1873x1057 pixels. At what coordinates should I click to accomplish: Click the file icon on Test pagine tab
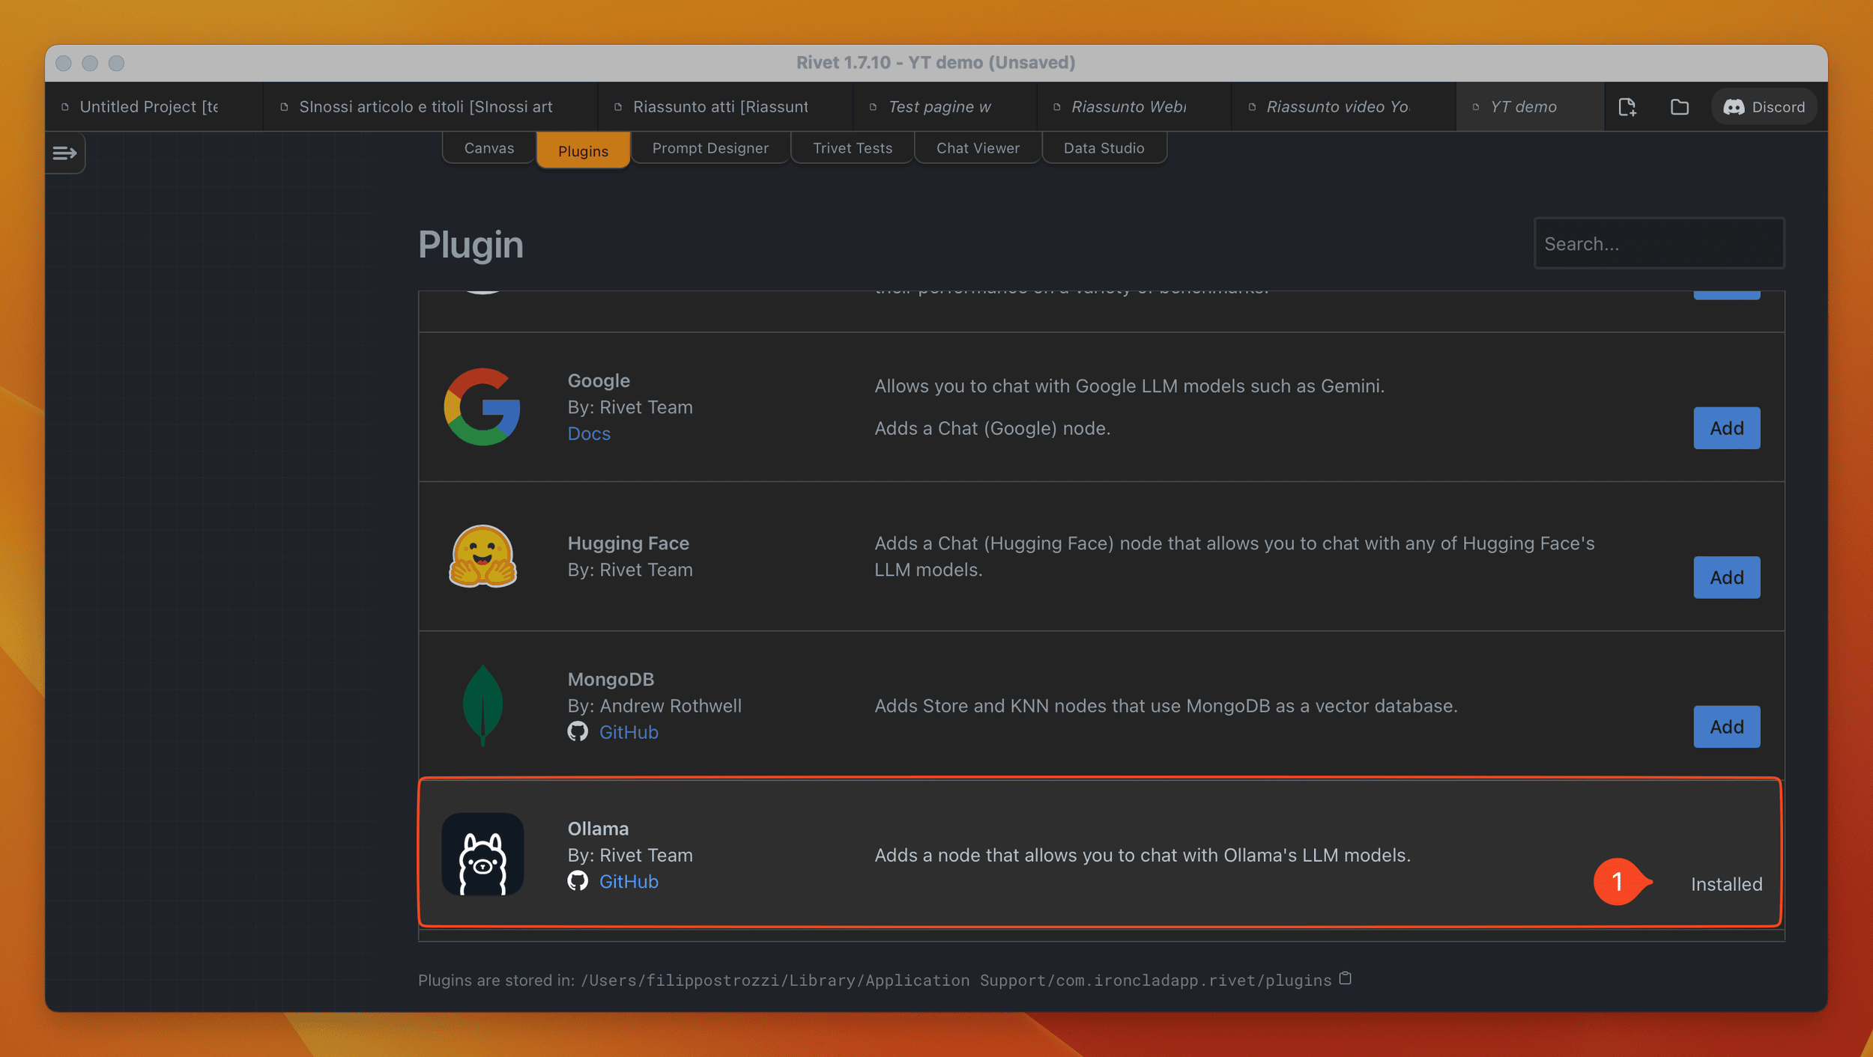[873, 107]
